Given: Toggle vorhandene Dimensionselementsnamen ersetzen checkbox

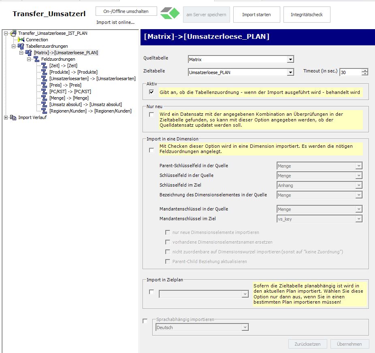Looking at the screenshot, I should (x=168, y=242).
